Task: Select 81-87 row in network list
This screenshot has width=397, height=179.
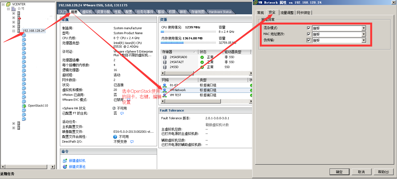Action: tap(207, 85)
